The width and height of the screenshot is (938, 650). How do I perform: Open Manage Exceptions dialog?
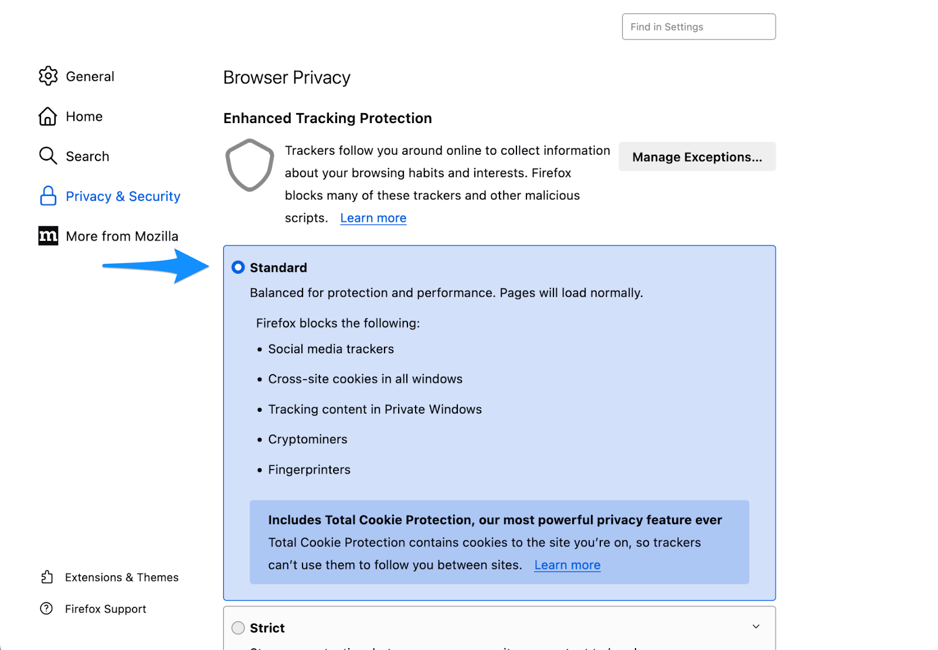[x=696, y=156]
